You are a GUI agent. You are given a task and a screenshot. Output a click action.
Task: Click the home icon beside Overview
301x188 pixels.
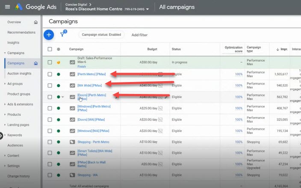[36, 22]
